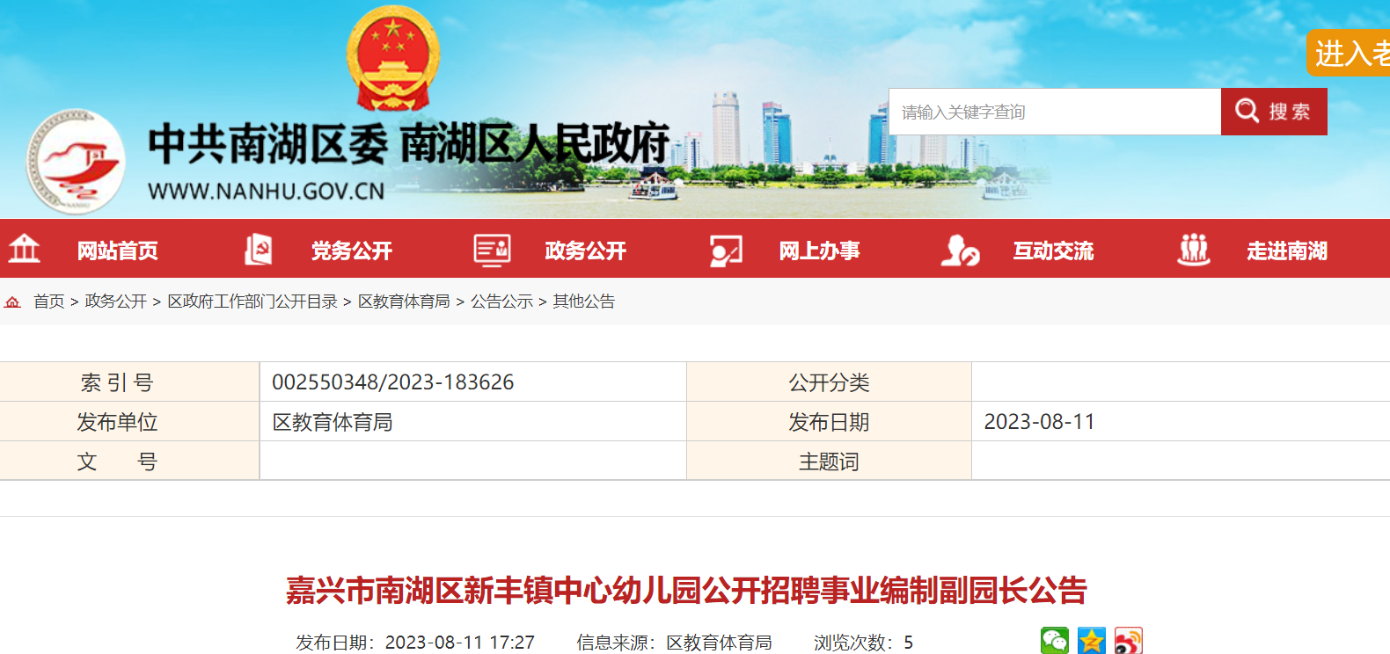Open 区教育体育局 breadcrumb link
The width and height of the screenshot is (1390, 654).
pos(404,302)
